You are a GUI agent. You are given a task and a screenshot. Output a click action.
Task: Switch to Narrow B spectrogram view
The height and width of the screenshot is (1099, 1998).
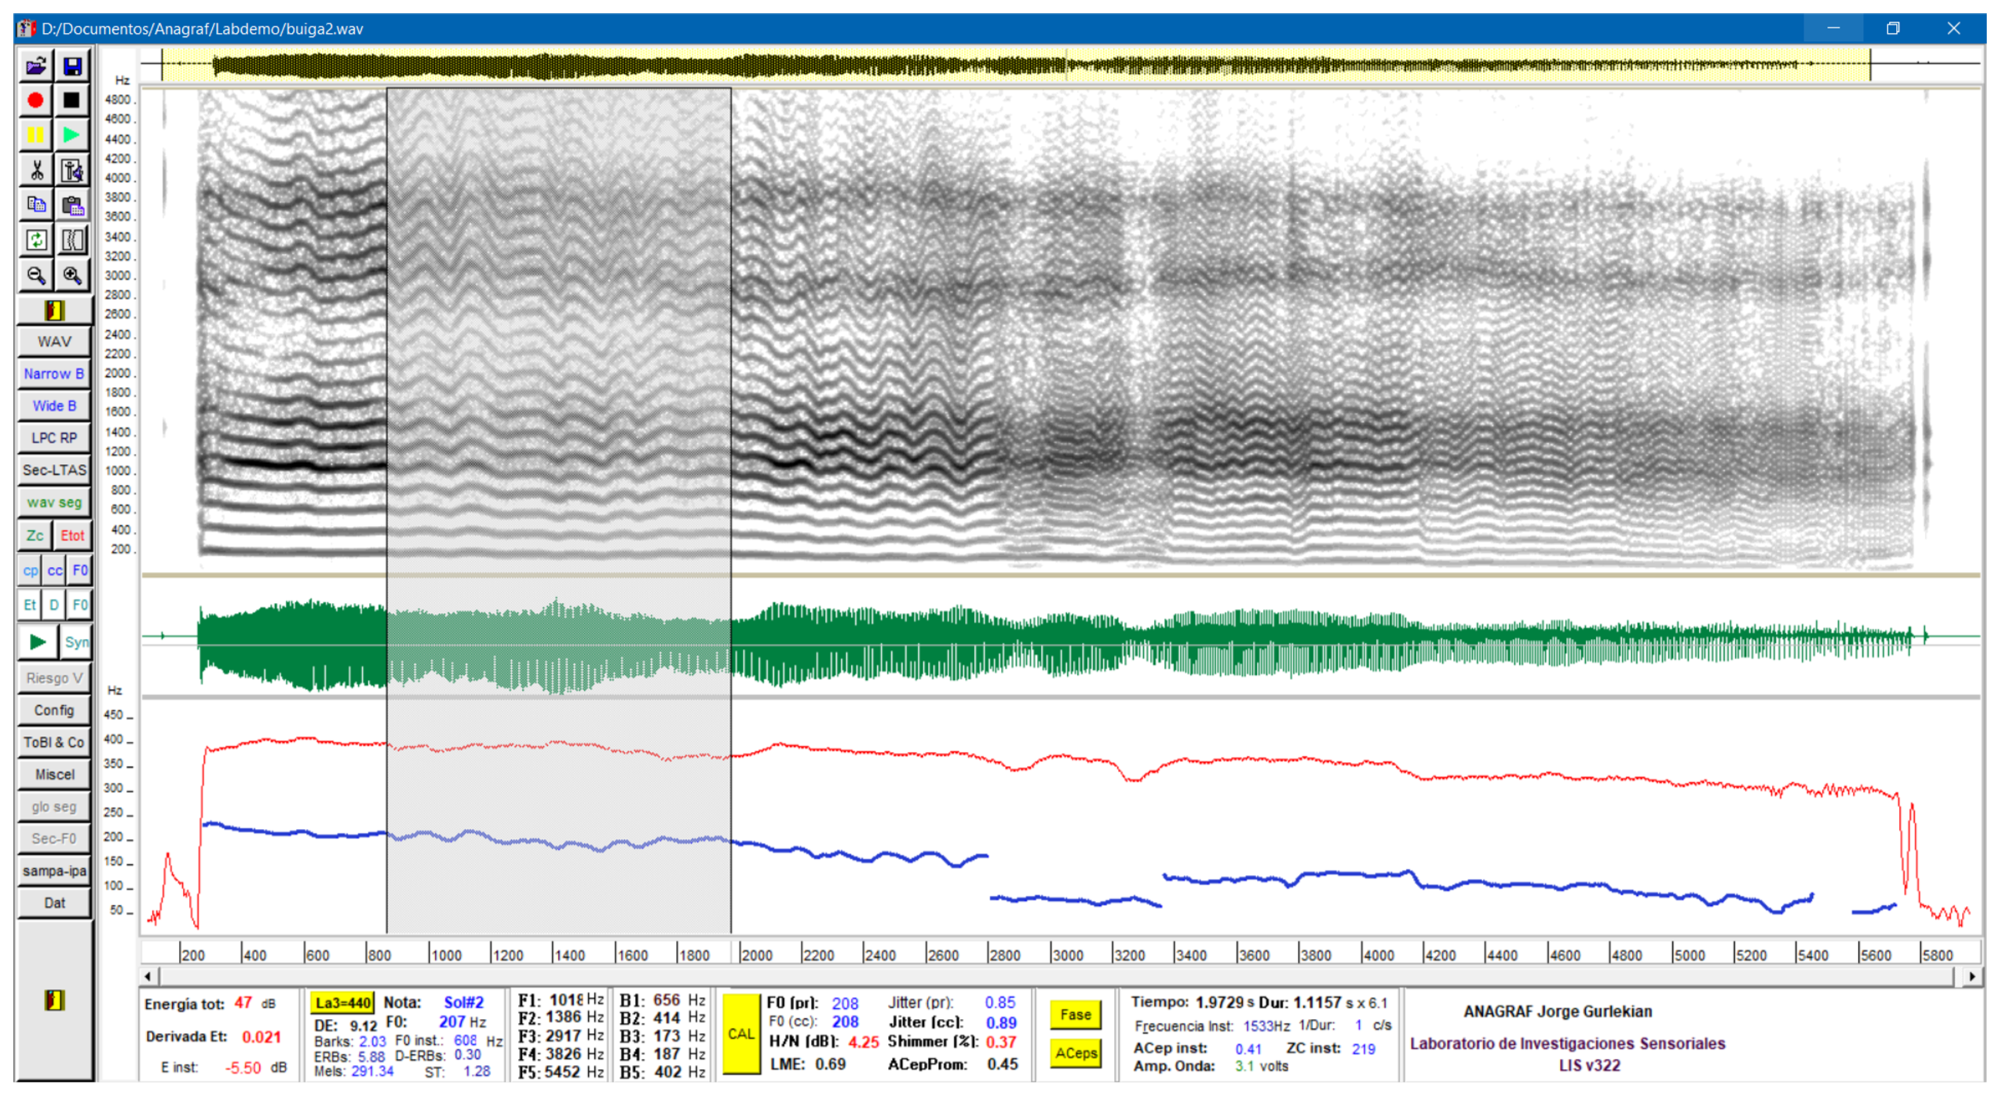(53, 374)
